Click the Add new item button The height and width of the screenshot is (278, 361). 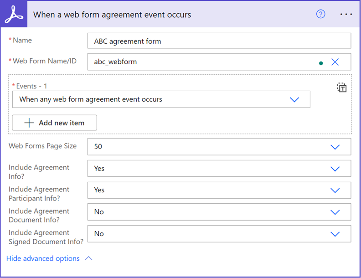(54, 123)
